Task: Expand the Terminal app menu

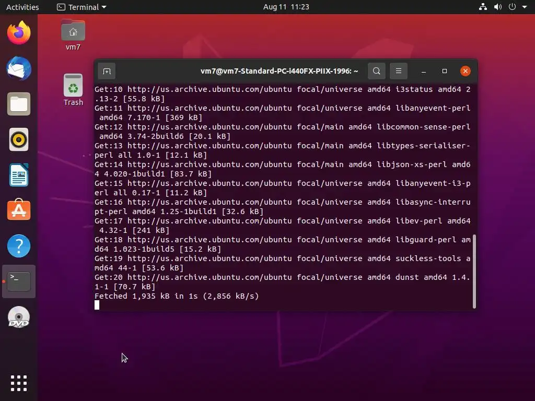Action: (x=82, y=7)
